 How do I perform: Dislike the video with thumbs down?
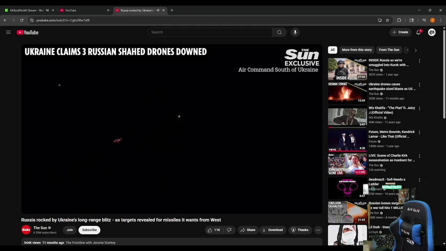(x=229, y=230)
